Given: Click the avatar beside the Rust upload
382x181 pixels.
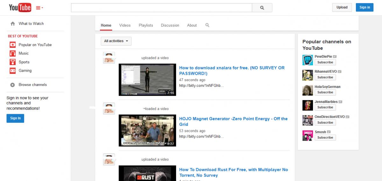Looking at the screenshot, I should pyautogui.click(x=109, y=159).
